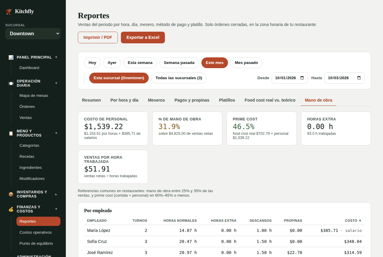Click the Inventarios y Compras box icon
Viewport: 383px width, 257px height.
(11, 194)
